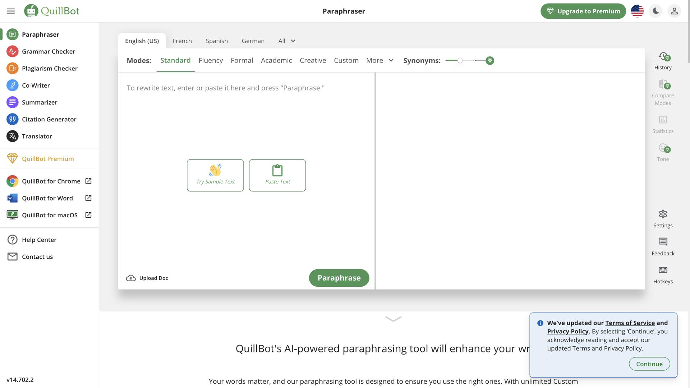Expand the More modes dropdown
This screenshot has width=690, height=388.
(x=379, y=60)
